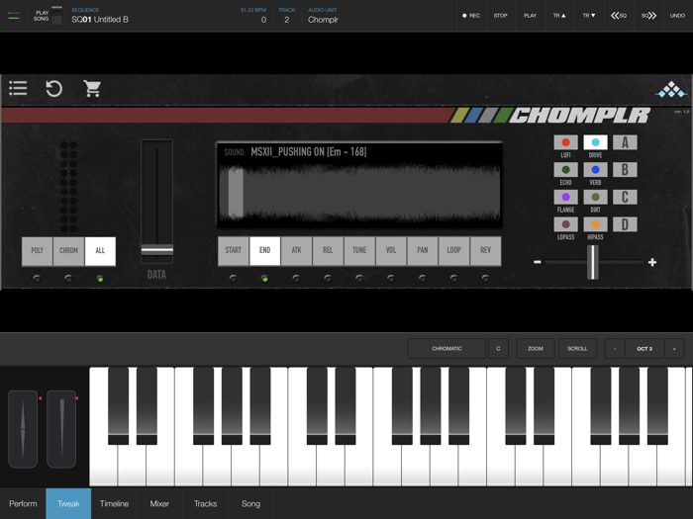Click the plus button of effect slider
Screen dimensions: 693x519
point(652,262)
